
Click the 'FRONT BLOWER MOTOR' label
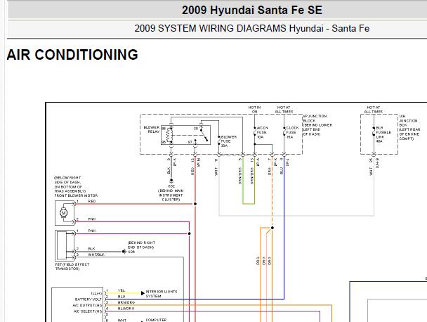pyautogui.click(x=76, y=195)
